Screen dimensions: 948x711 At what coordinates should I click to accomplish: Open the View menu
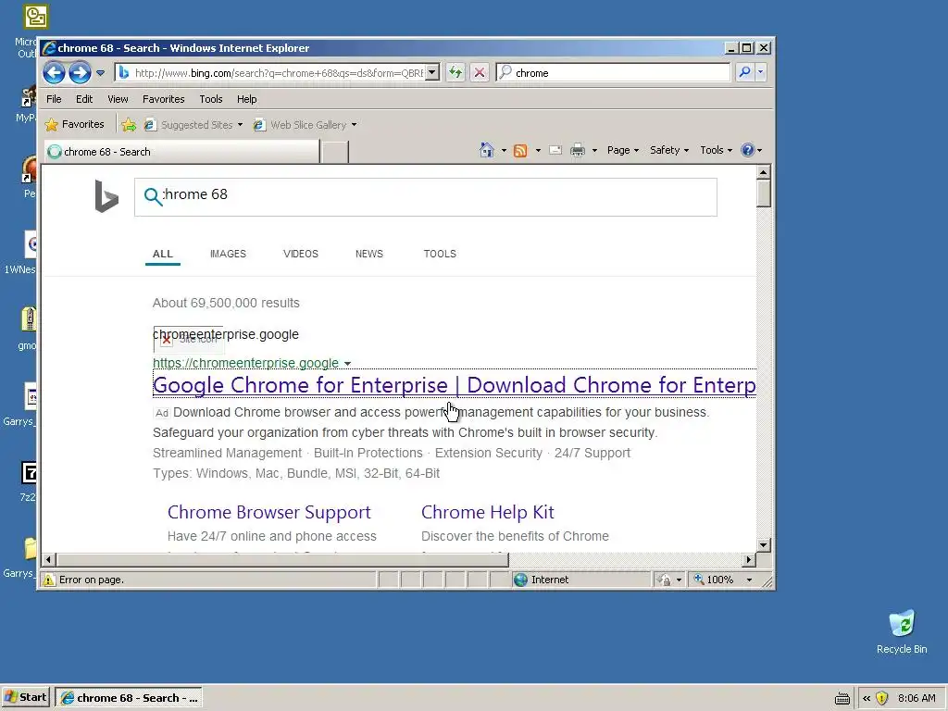click(118, 99)
